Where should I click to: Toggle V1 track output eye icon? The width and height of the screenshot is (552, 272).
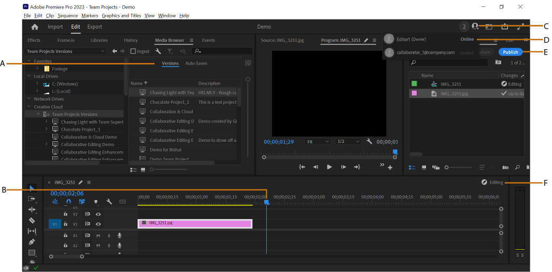pyautogui.click(x=98, y=224)
